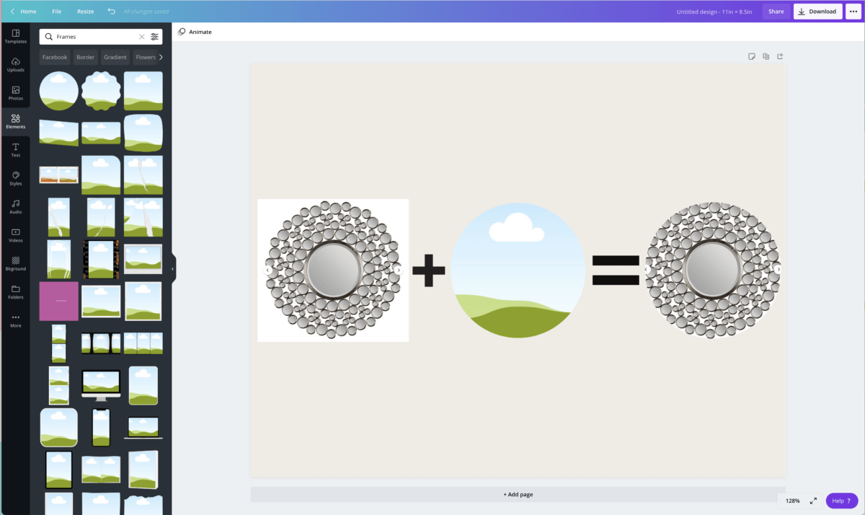Duplicate page using the copy icon
The height and width of the screenshot is (515, 865).
pos(766,56)
